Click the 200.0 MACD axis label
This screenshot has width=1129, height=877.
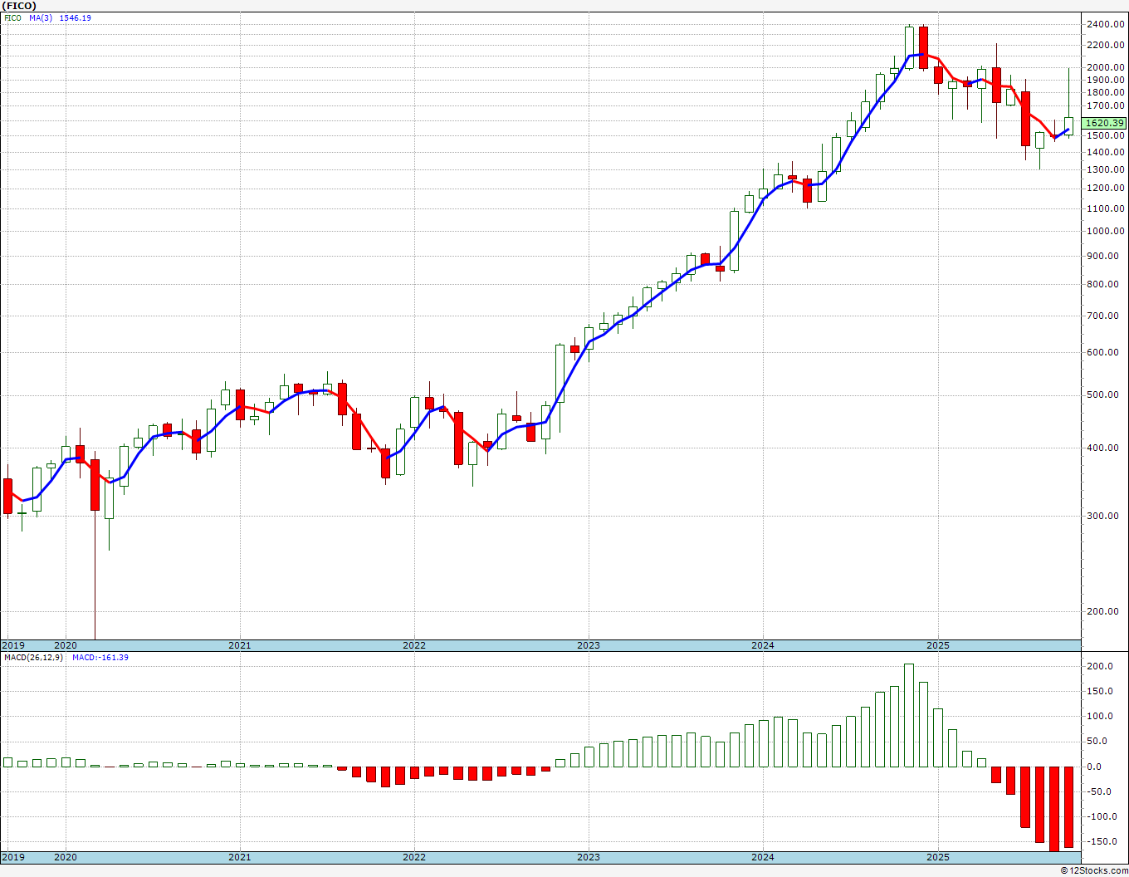click(1100, 667)
